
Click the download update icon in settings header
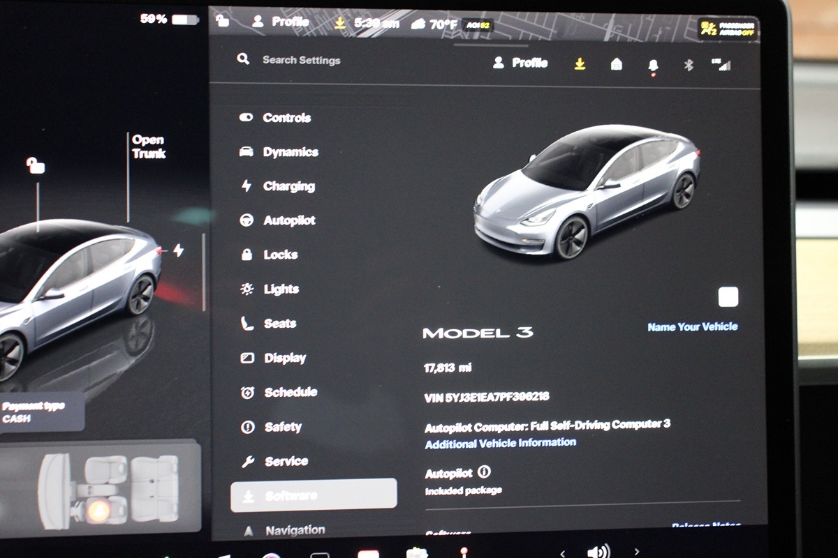pos(580,64)
